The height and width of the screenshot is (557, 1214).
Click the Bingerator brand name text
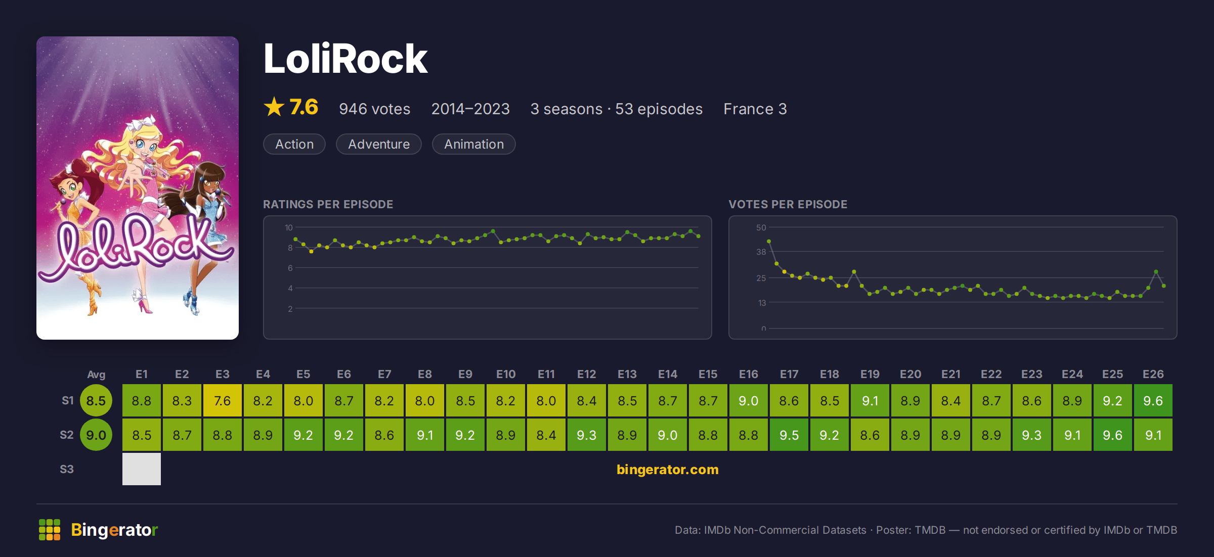(115, 530)
